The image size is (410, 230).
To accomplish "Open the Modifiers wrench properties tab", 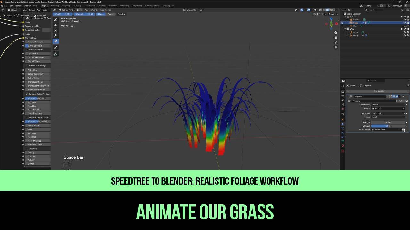I will tap(343, 124).
